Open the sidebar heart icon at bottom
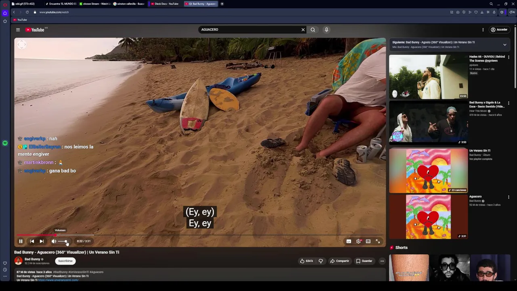517x291 pixels. 5,263
